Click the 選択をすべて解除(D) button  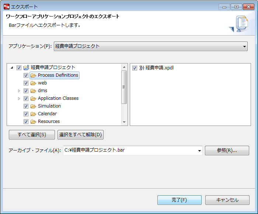point(80,135)
